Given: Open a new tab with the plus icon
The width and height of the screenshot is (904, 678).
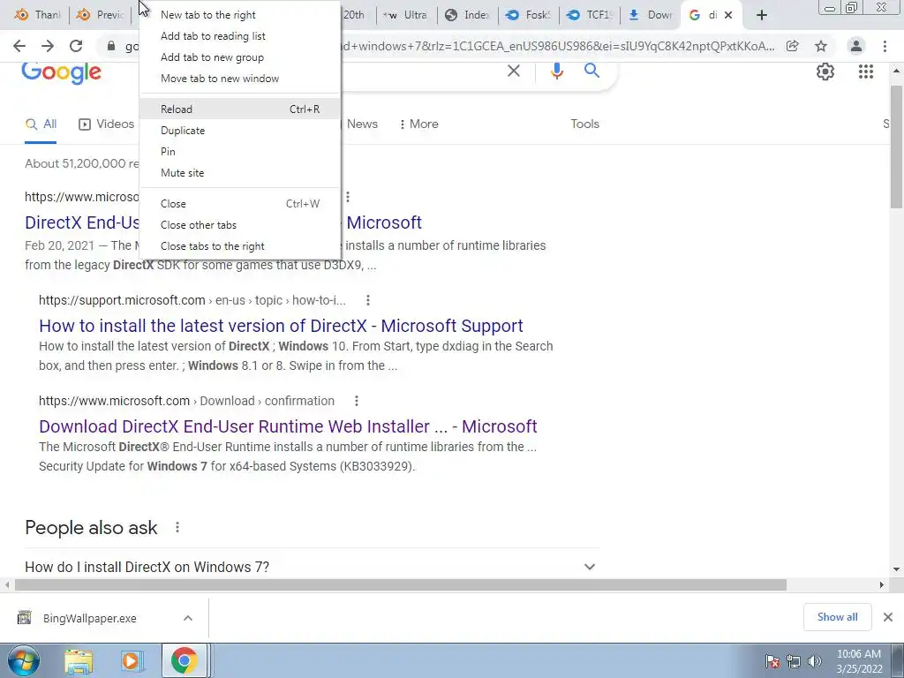Looking at the screenshot, I should coord(762,15).
